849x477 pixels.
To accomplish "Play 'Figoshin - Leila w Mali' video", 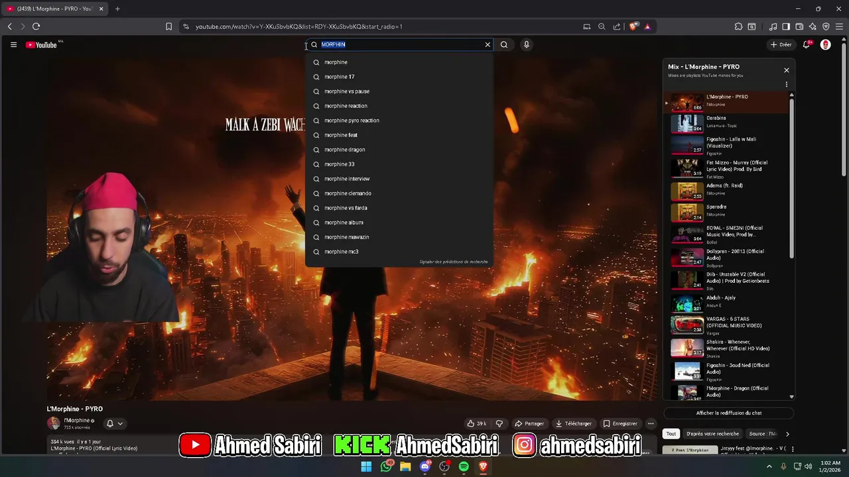I will coord(728,146).
